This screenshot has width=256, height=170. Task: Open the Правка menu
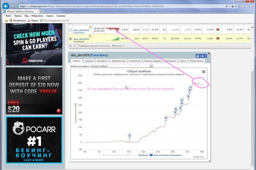coord(18,16)
